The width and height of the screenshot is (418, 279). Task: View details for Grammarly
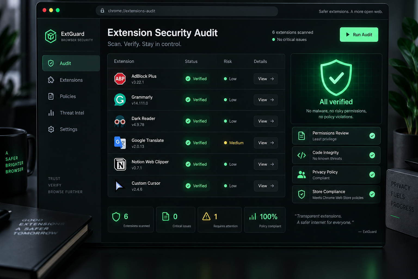coord(266,100)
